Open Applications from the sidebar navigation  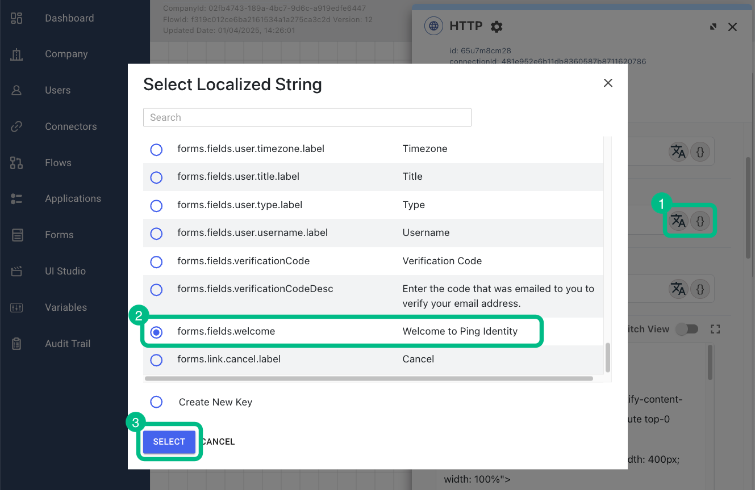pos(16,198)
